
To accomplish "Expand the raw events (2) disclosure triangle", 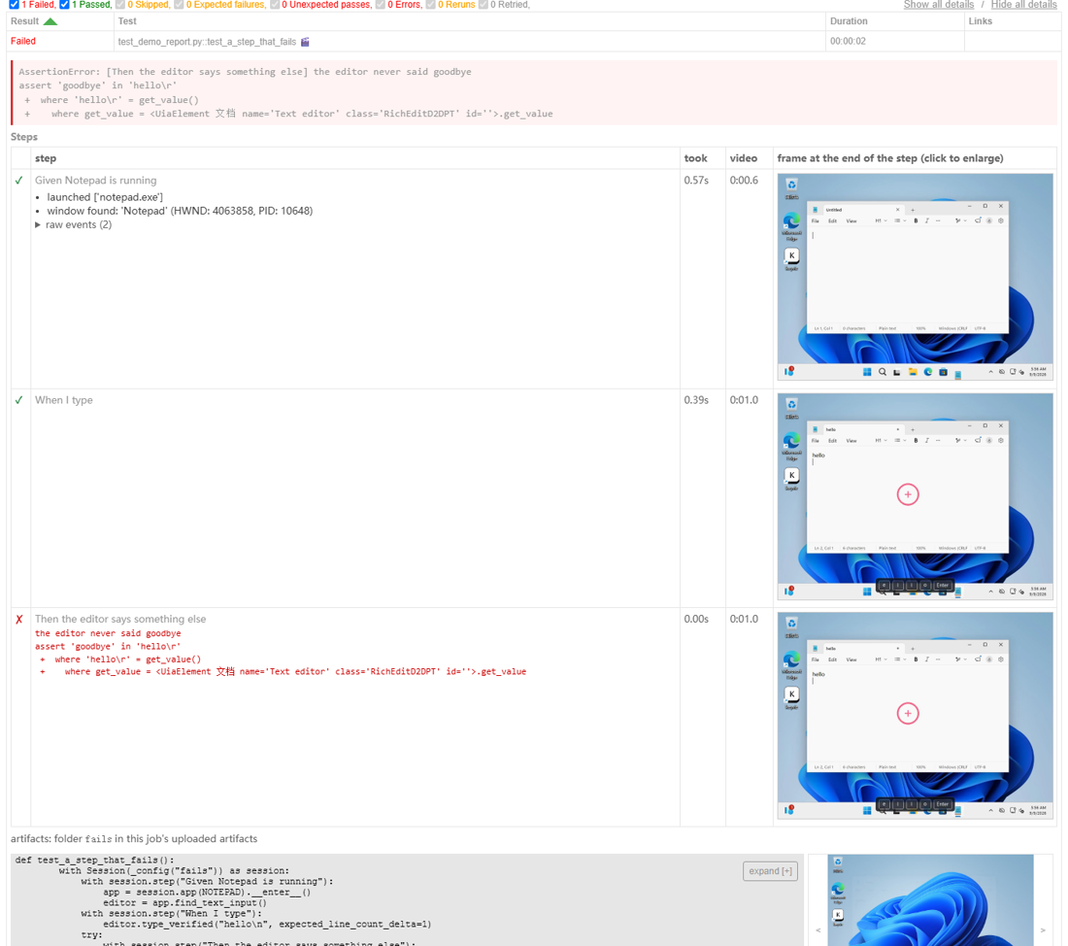I will coord(38,225).
